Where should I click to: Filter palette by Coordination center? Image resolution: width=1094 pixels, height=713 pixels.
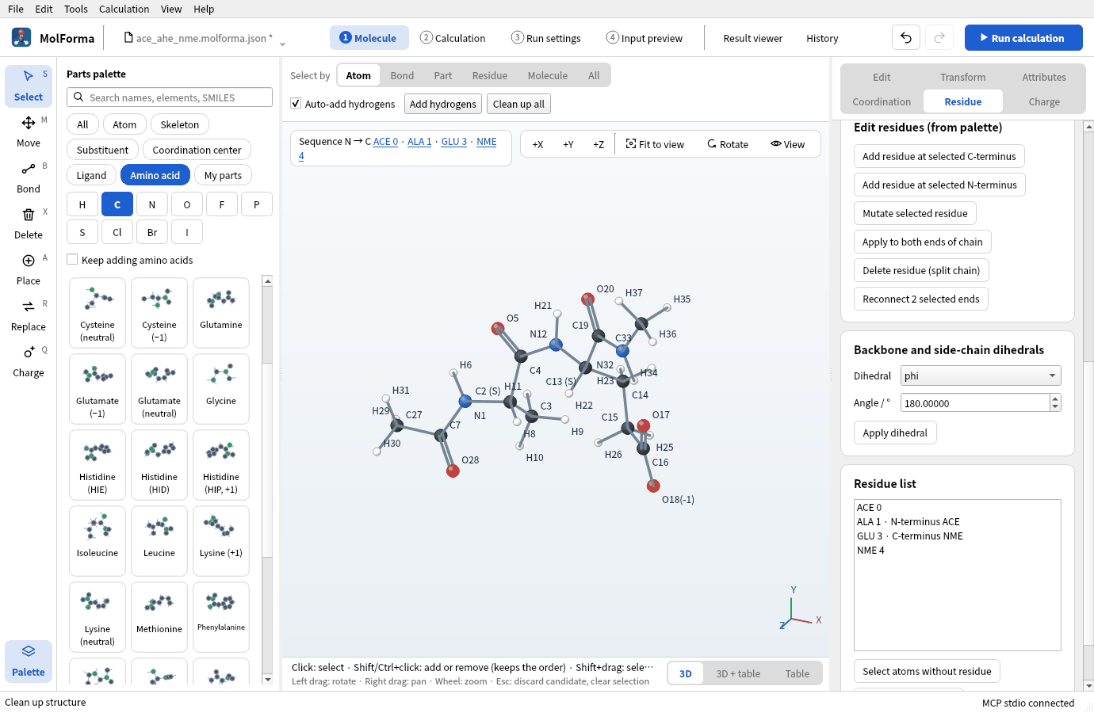click(197, 150)
